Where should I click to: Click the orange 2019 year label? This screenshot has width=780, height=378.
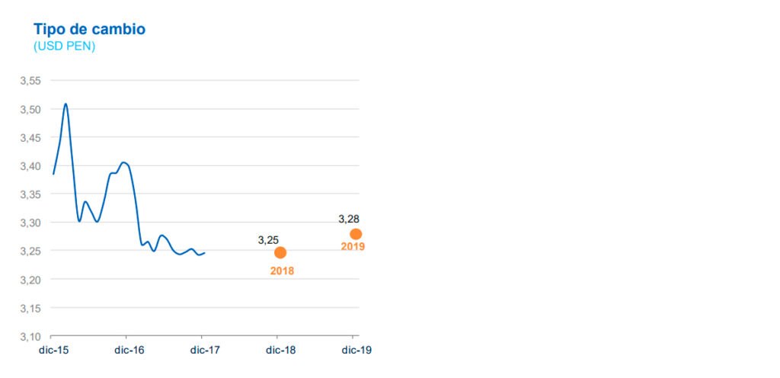click(353, 247)
